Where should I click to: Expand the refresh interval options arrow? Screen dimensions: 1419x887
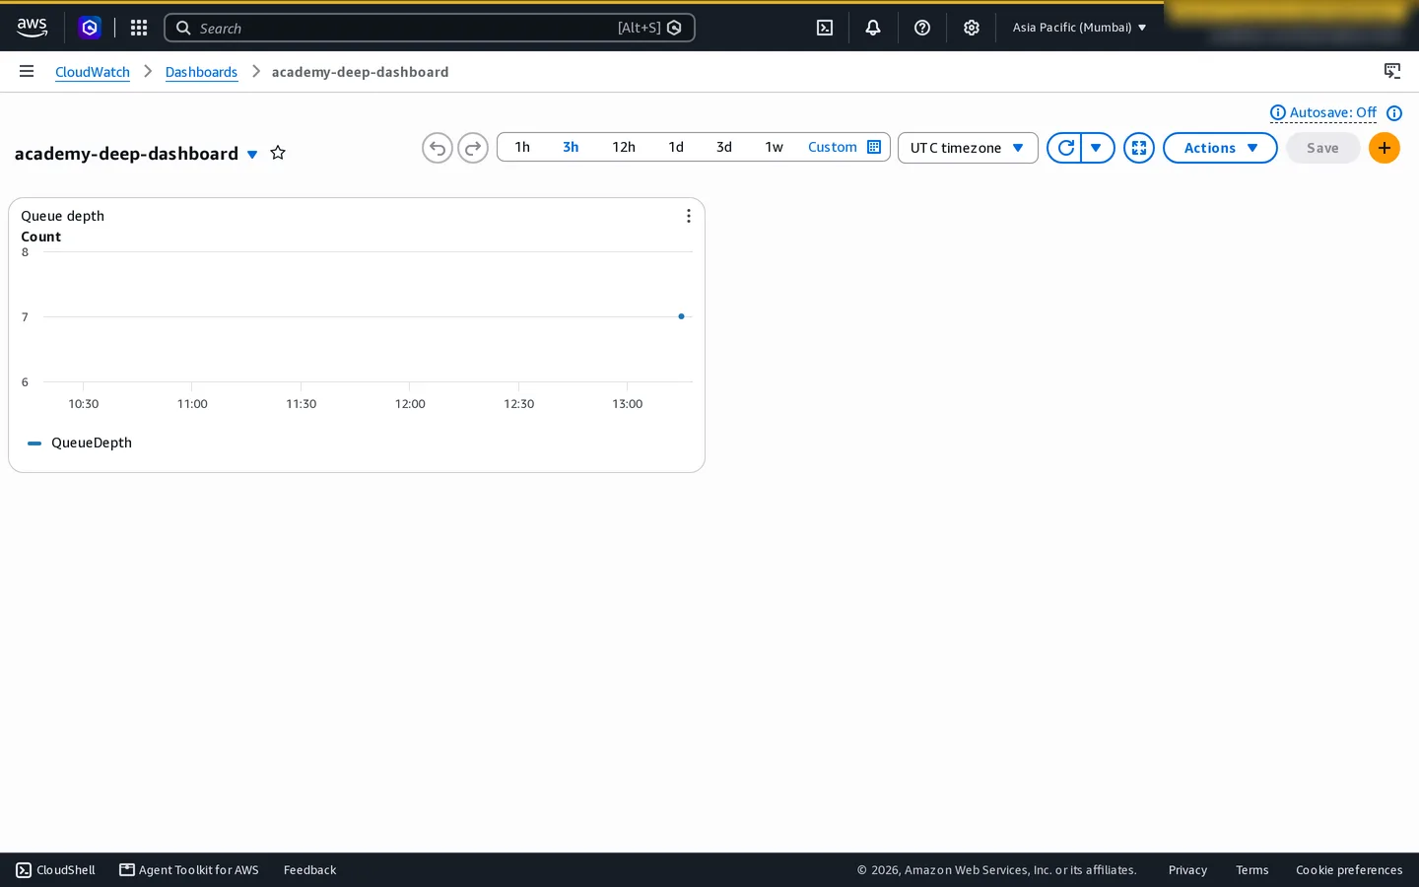tap(1098, 148)
